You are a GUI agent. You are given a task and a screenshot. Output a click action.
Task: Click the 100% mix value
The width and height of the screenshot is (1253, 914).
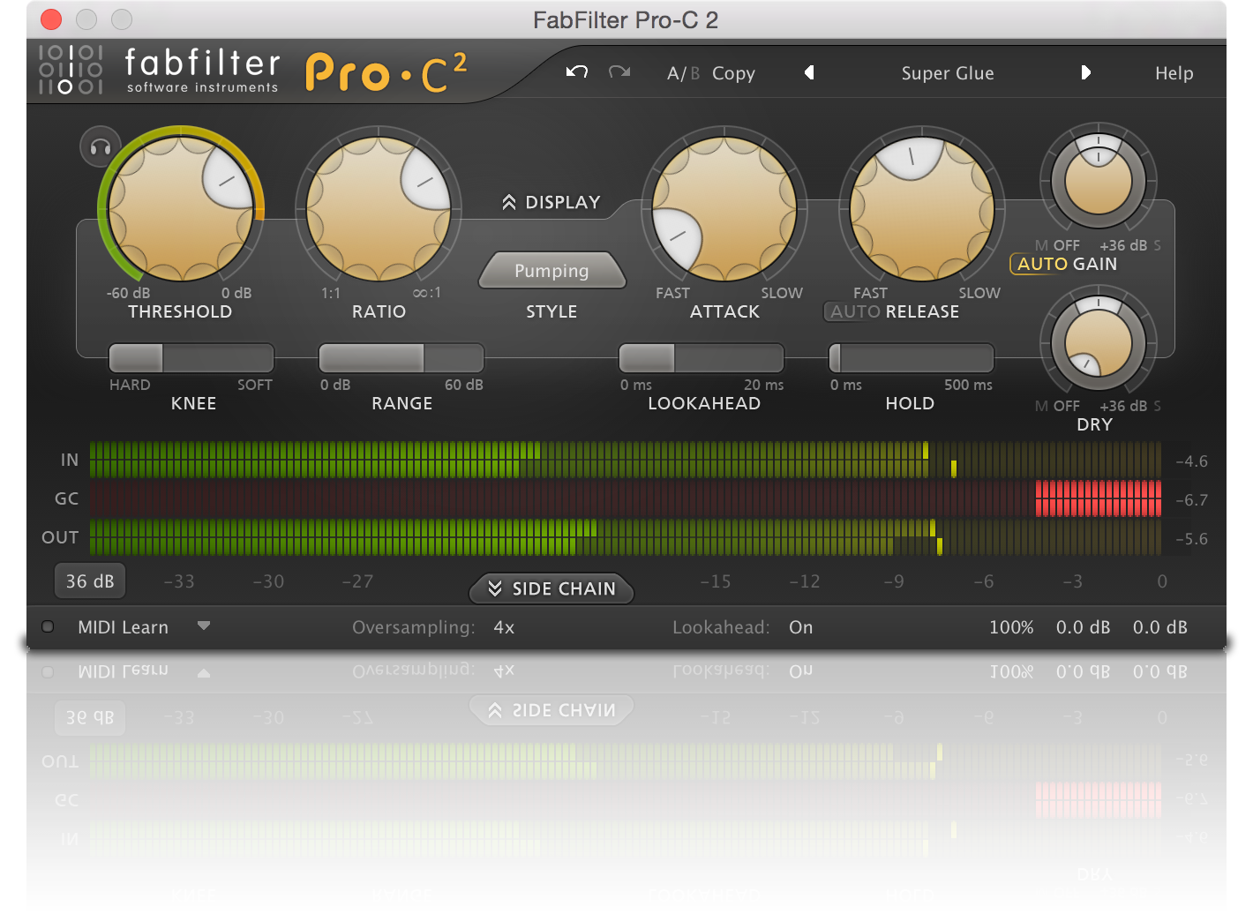coord(1011,627)
